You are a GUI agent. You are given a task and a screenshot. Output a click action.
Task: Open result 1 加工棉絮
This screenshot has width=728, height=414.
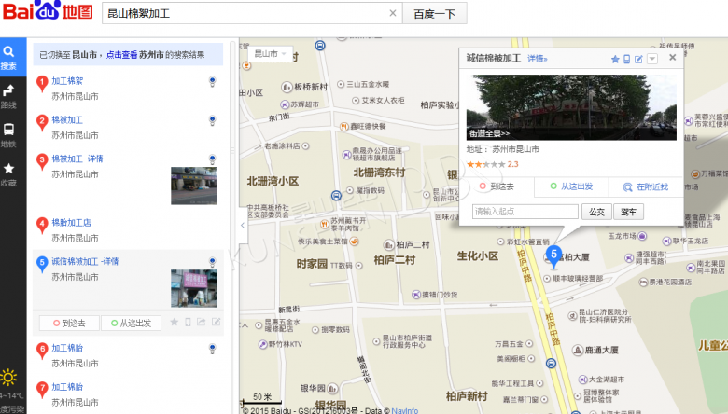pos(67,81)
